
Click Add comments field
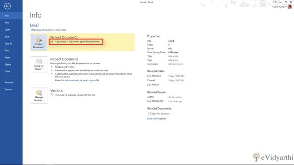pyautogui.click(x=175, y=64)
